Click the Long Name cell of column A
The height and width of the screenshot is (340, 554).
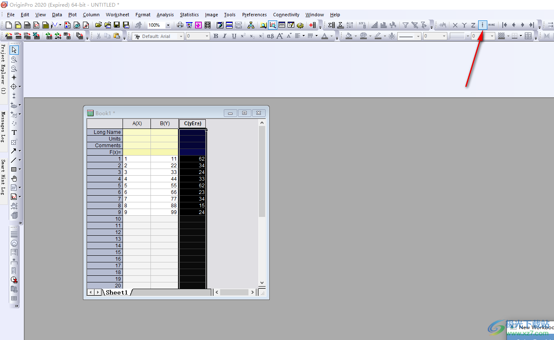pos(137,132)
